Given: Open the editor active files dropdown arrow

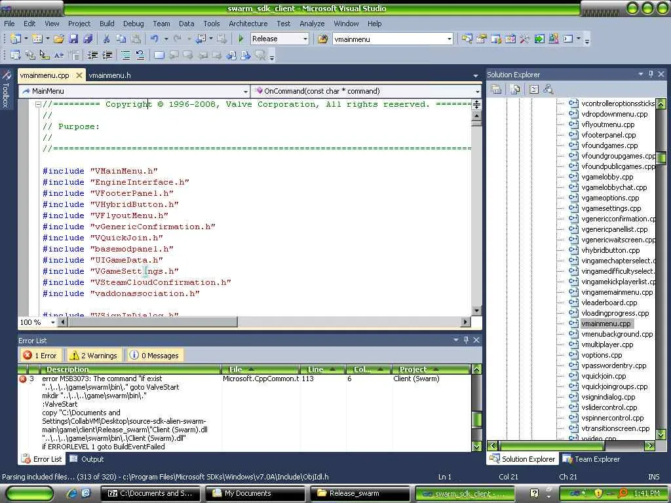Looking at the screenshot, I should coord(476,76).
